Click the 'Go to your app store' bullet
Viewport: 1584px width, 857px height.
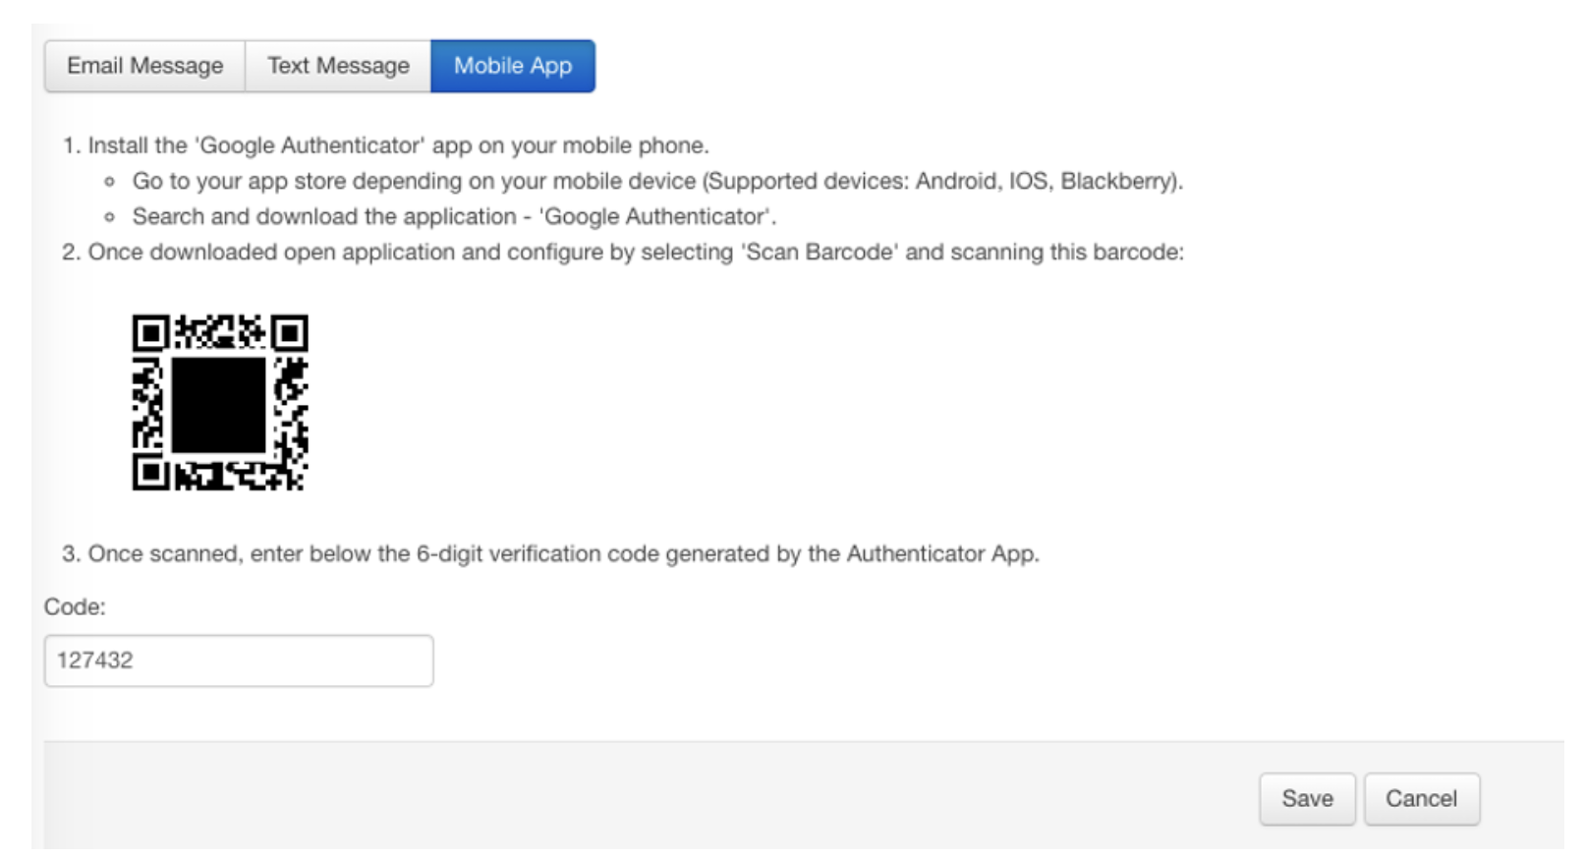coord(657,181)
